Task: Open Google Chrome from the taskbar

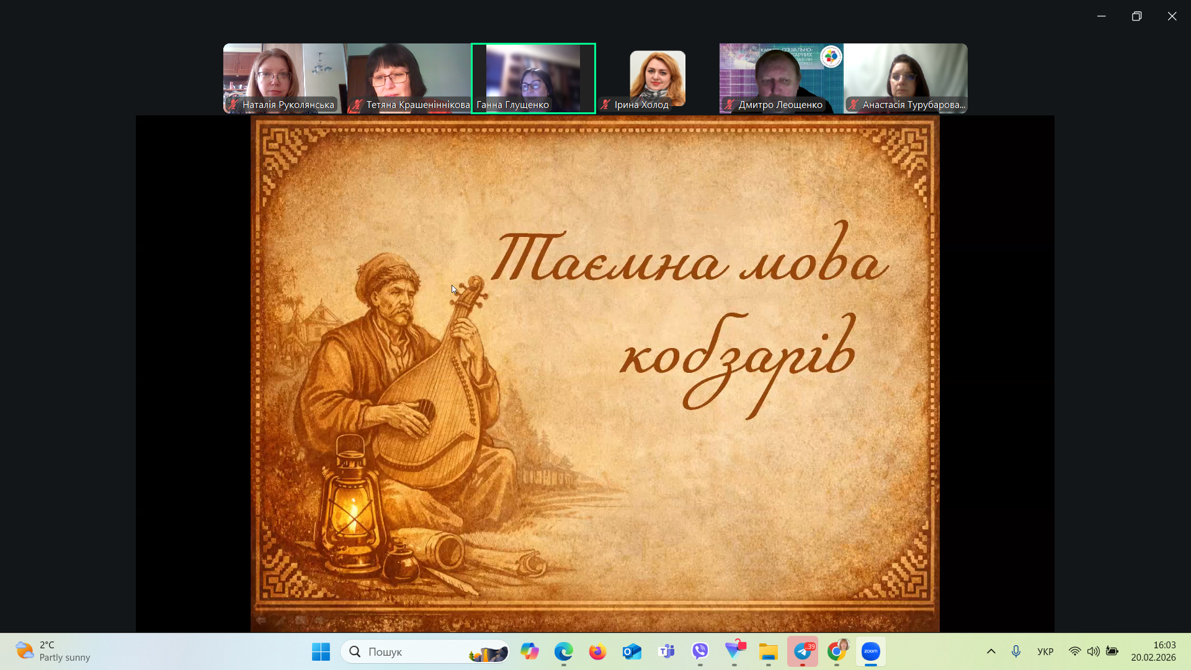Action: [x=836, y=651]
